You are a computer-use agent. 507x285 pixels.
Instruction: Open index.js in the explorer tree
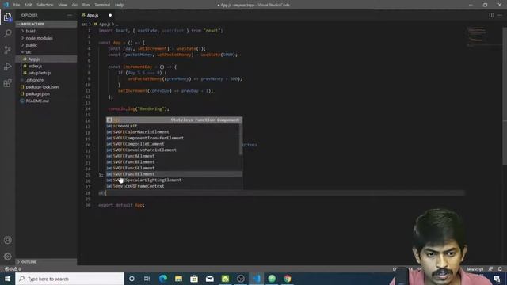tap(46, 66)
